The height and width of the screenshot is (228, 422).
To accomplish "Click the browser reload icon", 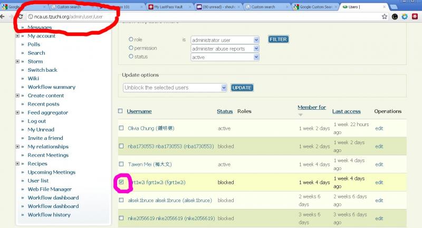I will click(x=20, y=16).
